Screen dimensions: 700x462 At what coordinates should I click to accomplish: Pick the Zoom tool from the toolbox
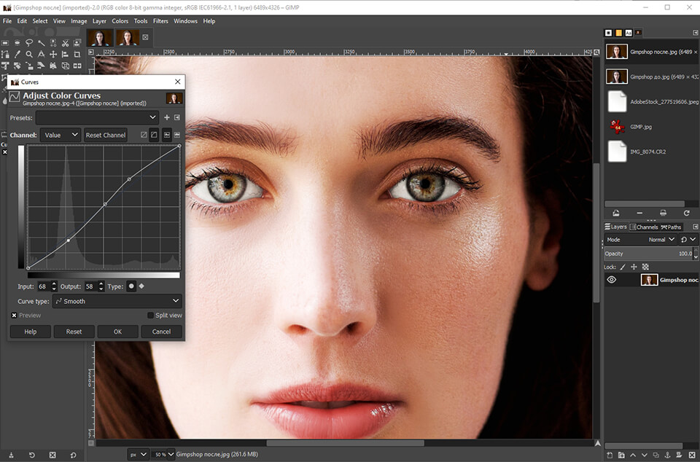tap(29, 54)
